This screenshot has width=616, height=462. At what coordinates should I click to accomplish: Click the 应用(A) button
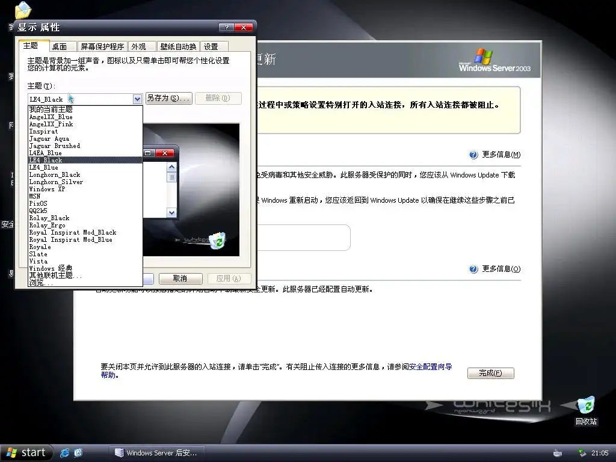(x=228, y=279)
